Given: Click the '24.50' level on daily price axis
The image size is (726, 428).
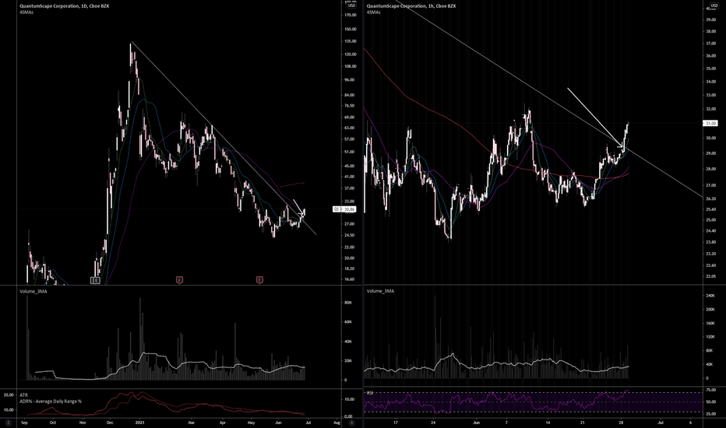Looking at the screenshot, I should 350,235.
